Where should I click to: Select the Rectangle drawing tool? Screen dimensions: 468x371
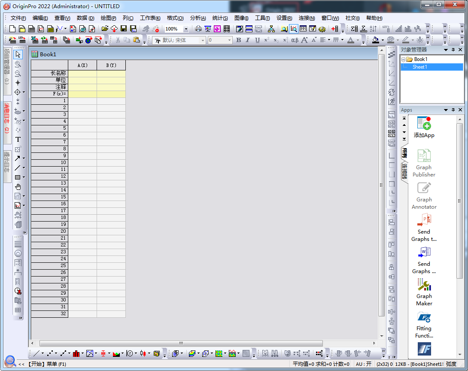[x=18, y=177]
